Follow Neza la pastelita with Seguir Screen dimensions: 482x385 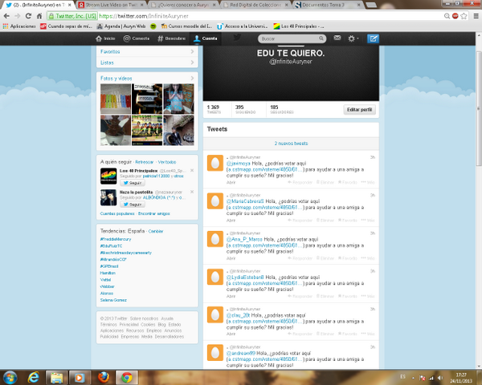(x=133, y=205)
